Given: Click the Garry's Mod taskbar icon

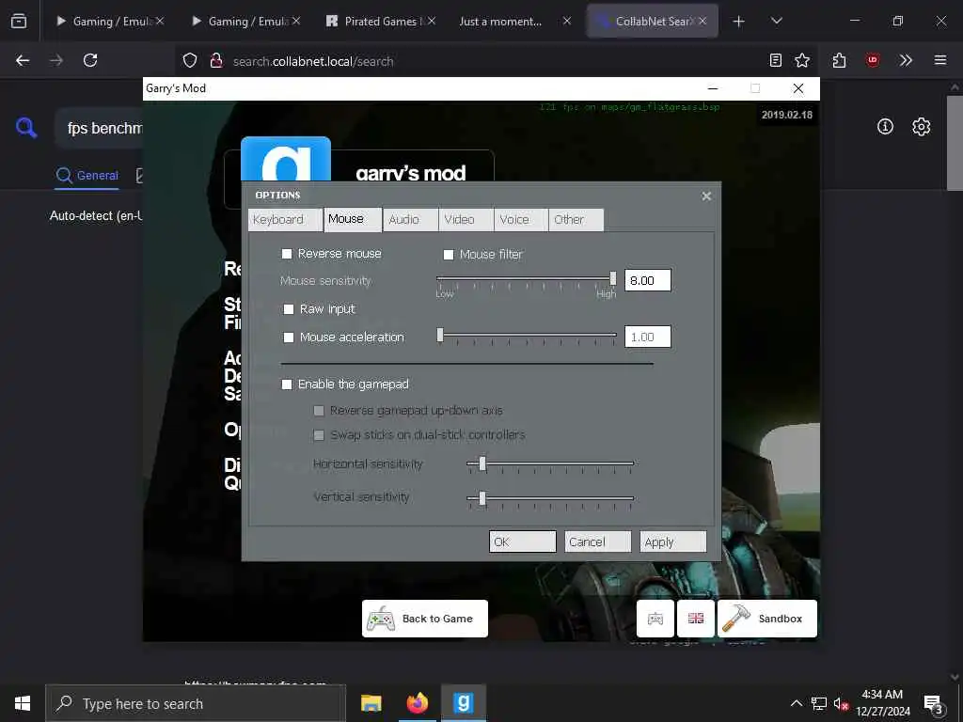Looking at the screenshot, I should (x=463, y=703).
